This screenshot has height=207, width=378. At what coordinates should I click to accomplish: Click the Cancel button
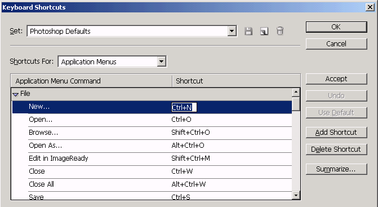point(336,43)
